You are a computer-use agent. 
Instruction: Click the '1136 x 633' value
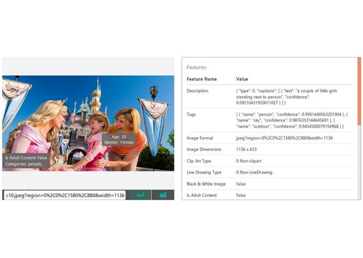[247, 149]
